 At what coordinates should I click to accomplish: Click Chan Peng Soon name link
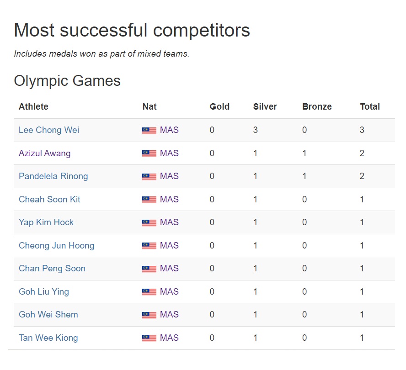click(x=52, y=268)
